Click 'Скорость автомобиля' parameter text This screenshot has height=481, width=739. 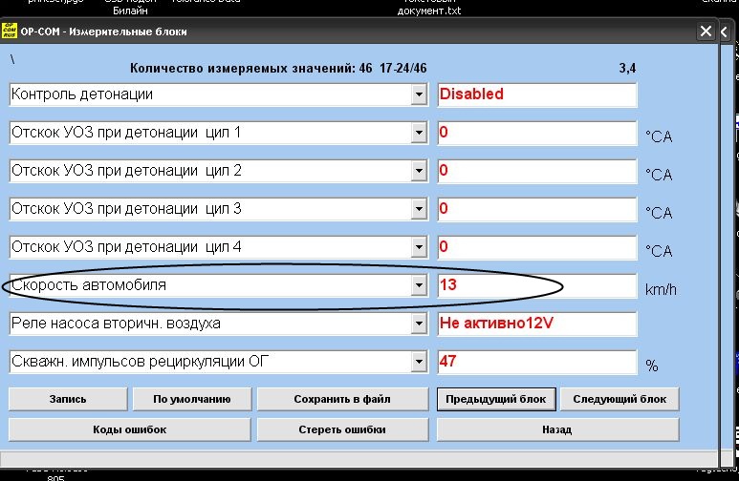89,285
